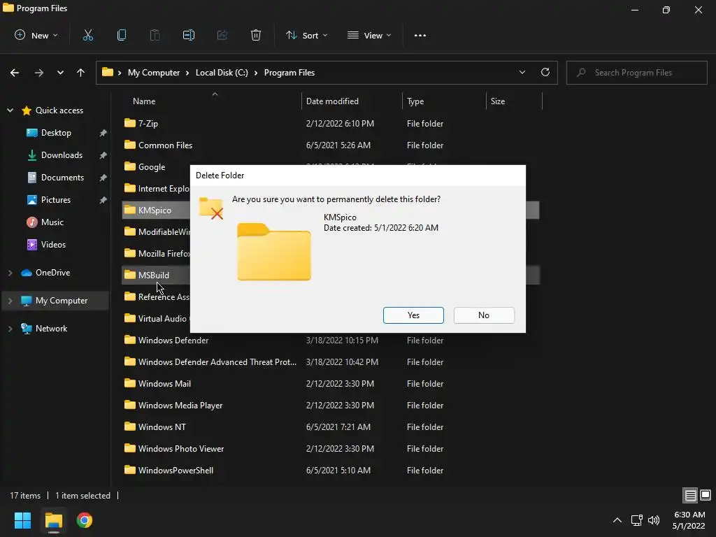Launch Google Chrome from taskbar

pos(85,520)
